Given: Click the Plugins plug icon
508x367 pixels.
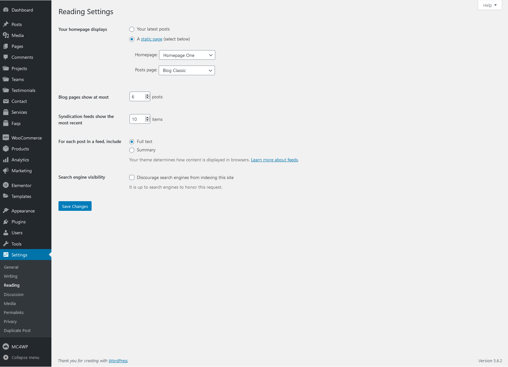Looking at the screenshot, I should point(6,222).
